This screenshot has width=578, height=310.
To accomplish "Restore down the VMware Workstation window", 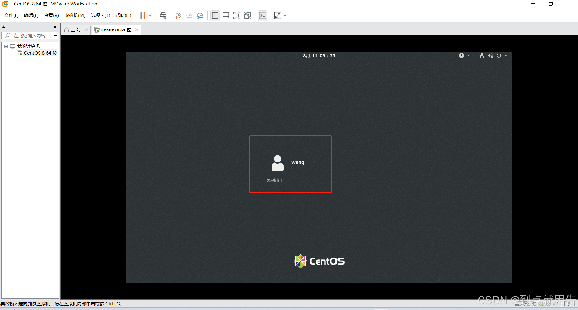I will click(551, 4).
